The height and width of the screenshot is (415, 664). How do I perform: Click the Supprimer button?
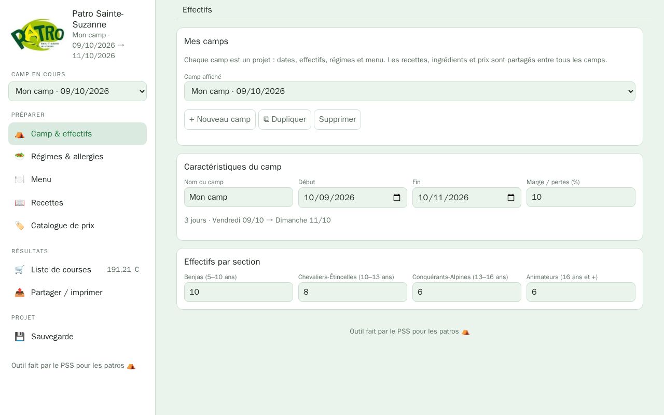[x=337, y=119]
